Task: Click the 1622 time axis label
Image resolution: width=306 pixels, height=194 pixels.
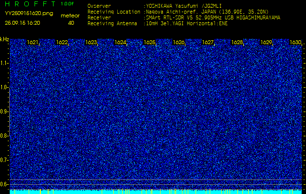Action: (62, 42)
